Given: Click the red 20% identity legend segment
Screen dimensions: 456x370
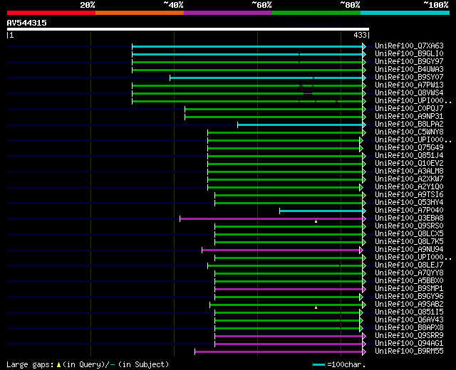Looking at the screenshot, I should (x=51, y=13).
